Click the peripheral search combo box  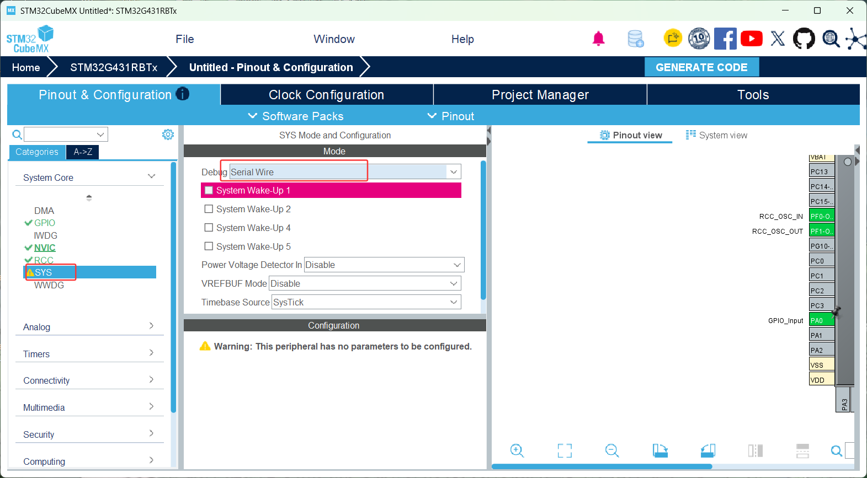66,135
